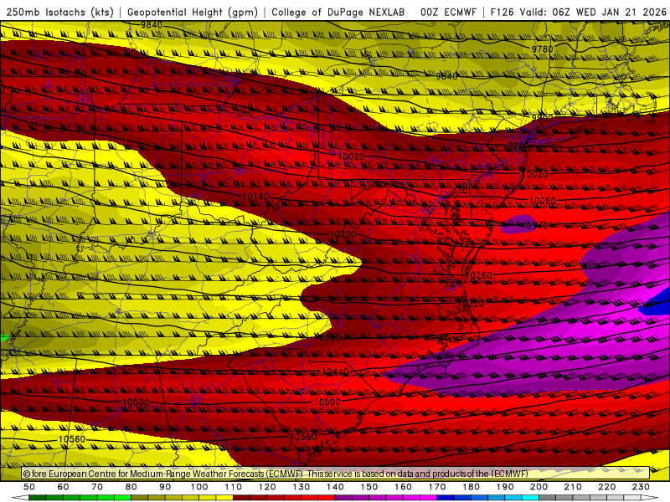The height and width of the screenshot is (502, 670).
Task: Click the 200 kts color bar label
Action: point(539,487)
